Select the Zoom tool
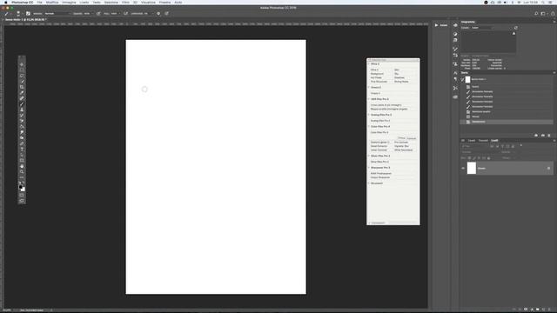 (x=22, y=172)
